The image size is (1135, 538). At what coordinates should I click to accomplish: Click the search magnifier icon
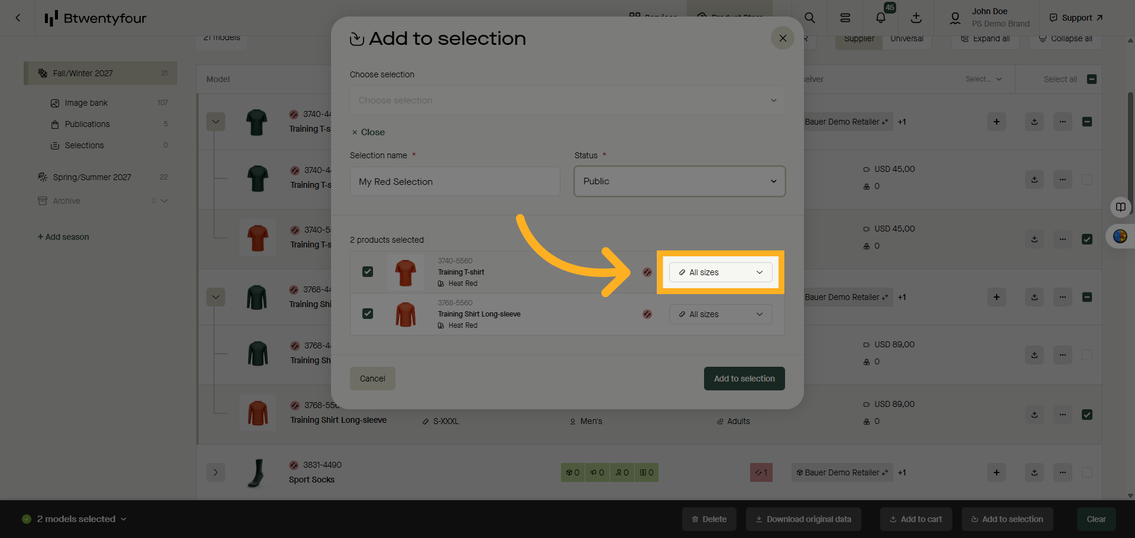point(810,18)
